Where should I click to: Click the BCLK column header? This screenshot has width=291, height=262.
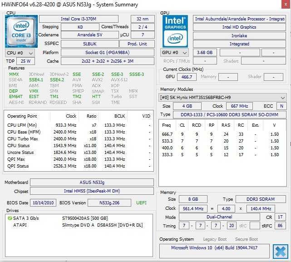point(120,116)
